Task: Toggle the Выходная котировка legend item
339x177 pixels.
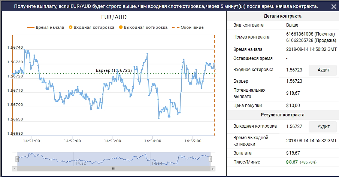Action: click(143, 27)
